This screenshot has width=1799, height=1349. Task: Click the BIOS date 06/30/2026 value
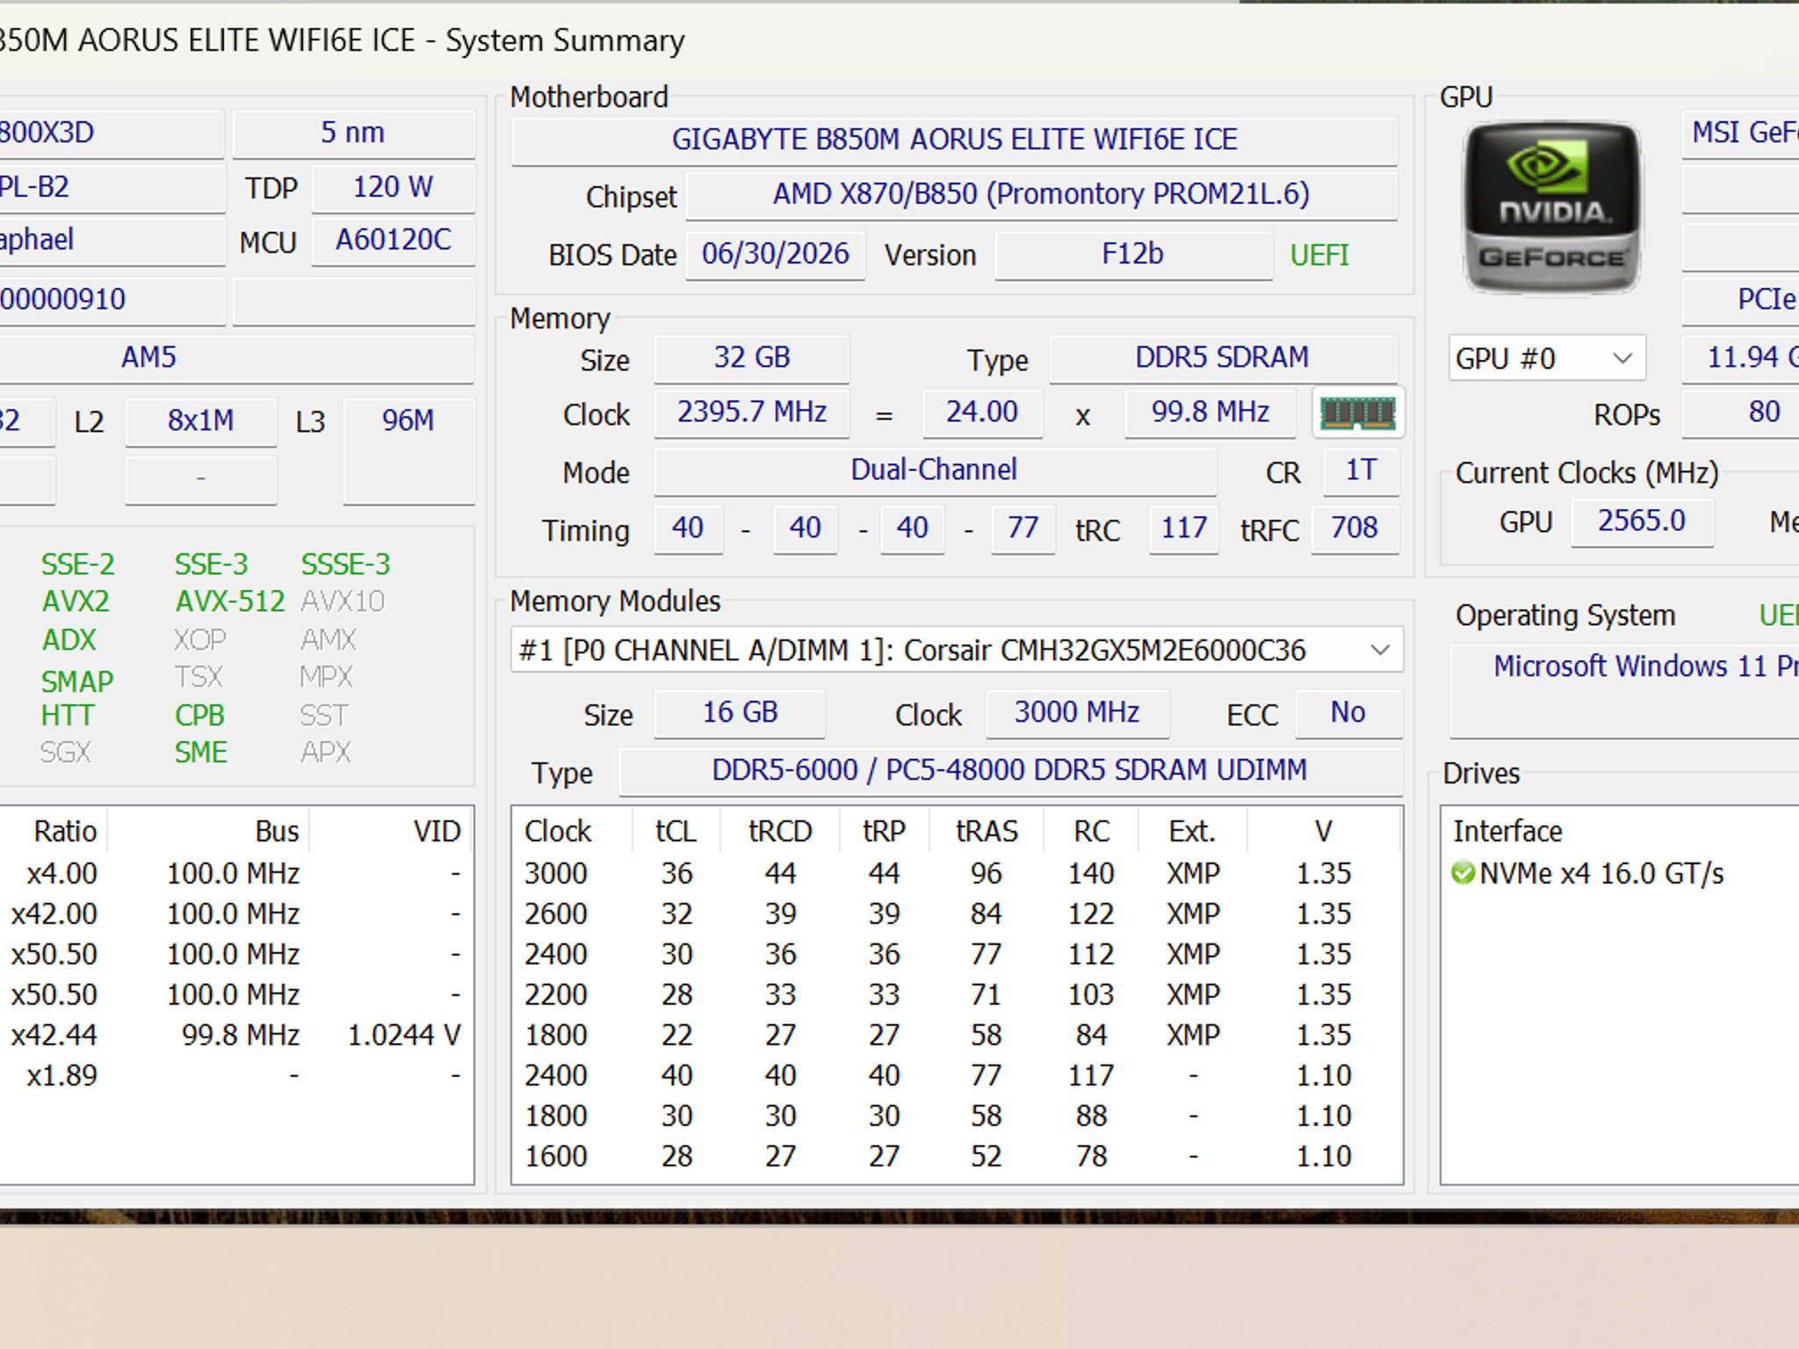pyautogui.click(x=776, y=255)
